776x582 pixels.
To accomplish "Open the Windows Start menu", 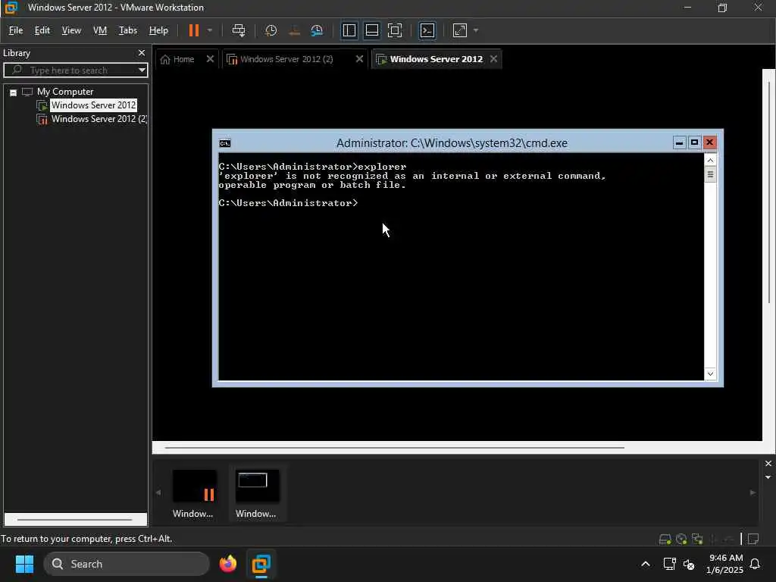I will (24, 564).
